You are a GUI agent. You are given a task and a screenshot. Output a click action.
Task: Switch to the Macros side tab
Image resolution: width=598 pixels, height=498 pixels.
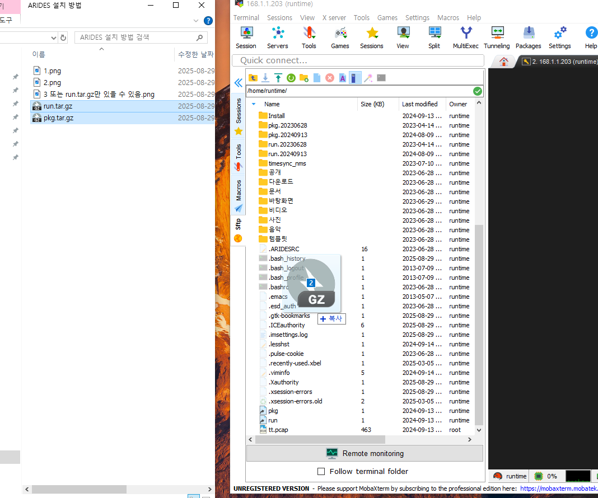click(x=239, y=190)
